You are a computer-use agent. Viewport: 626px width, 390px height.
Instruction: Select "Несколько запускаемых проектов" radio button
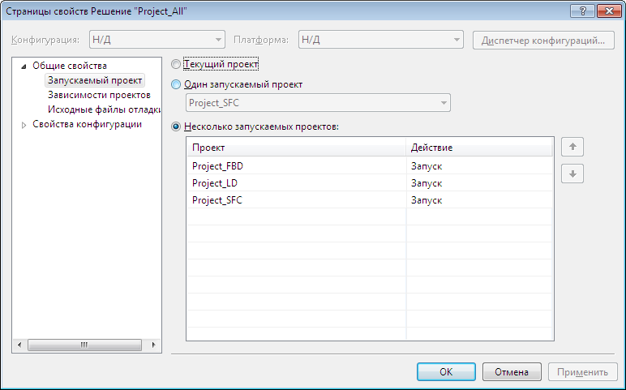pos(177,126)
